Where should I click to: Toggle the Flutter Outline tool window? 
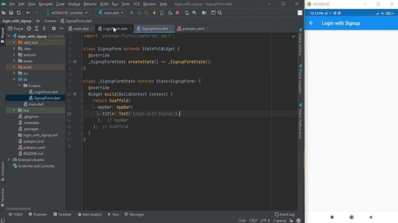pos(300,42)
